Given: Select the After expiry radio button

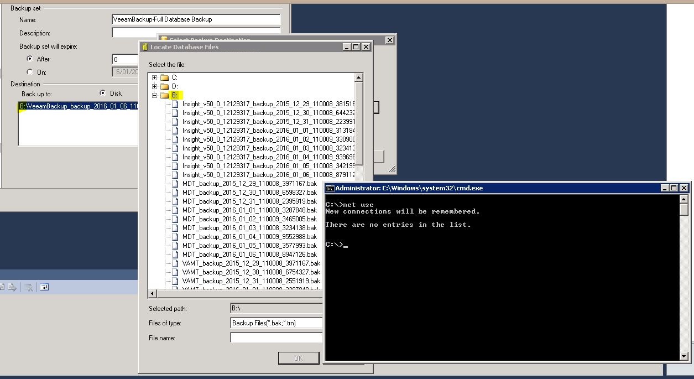Looking at the screenshot, I should coord(30,59).
